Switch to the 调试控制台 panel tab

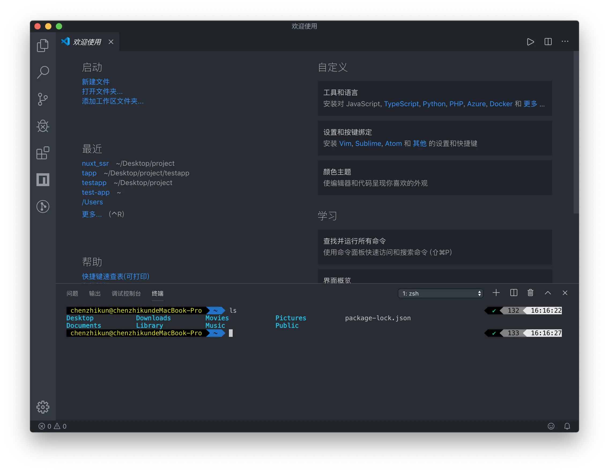(126, 293)
